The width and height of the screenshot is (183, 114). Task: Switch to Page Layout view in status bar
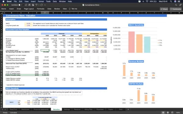168,112
